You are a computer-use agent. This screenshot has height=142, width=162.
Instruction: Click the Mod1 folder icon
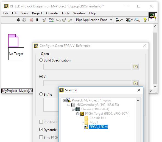(86, 122)
